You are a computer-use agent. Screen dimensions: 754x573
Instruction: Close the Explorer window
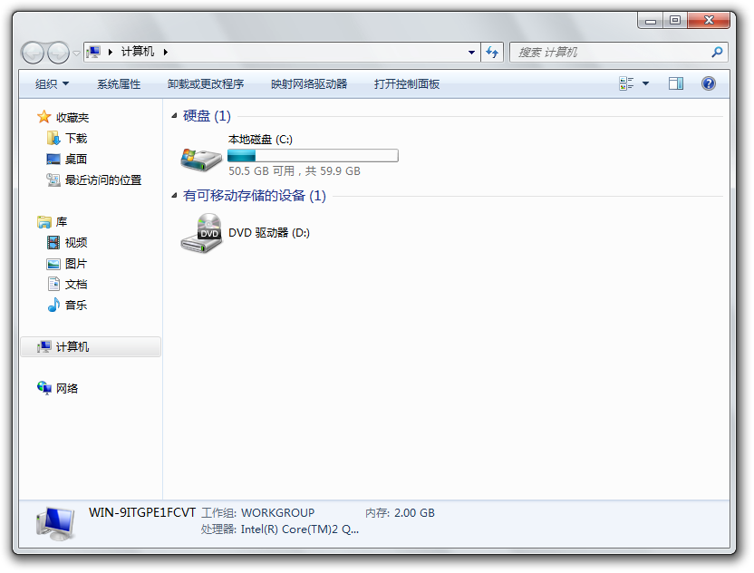[709, 20]
